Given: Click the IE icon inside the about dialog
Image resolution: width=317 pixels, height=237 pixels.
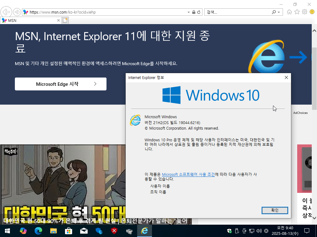Looking at the screenshot, I should click(x=135, y=120).
